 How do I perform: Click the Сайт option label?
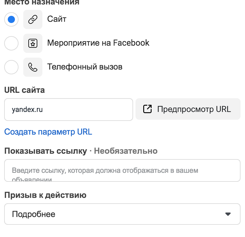click(x=57, y=19)
